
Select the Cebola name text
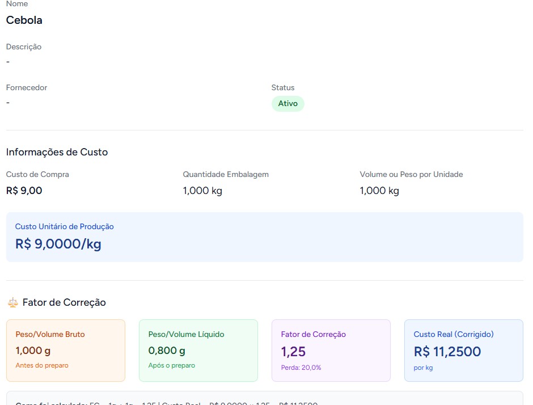(x=24, y=20)
